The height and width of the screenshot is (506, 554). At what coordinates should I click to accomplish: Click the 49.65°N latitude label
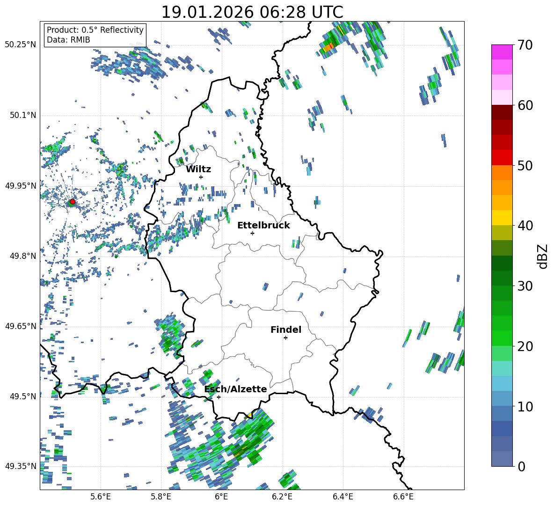[x=21, y=326]
